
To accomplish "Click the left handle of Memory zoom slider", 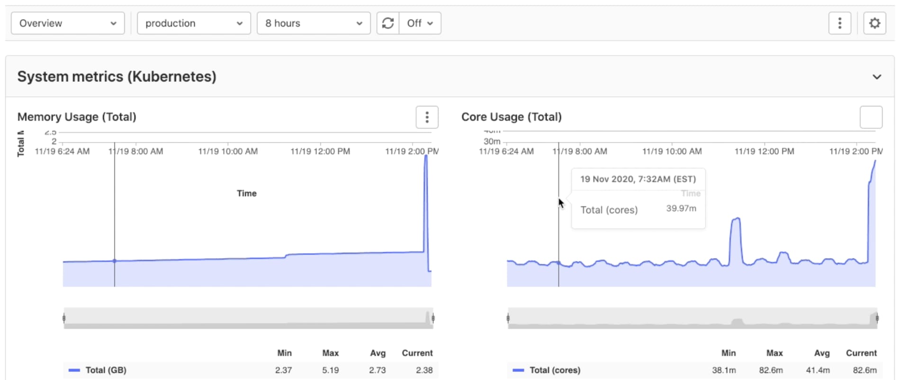I will tap(64, 318).
